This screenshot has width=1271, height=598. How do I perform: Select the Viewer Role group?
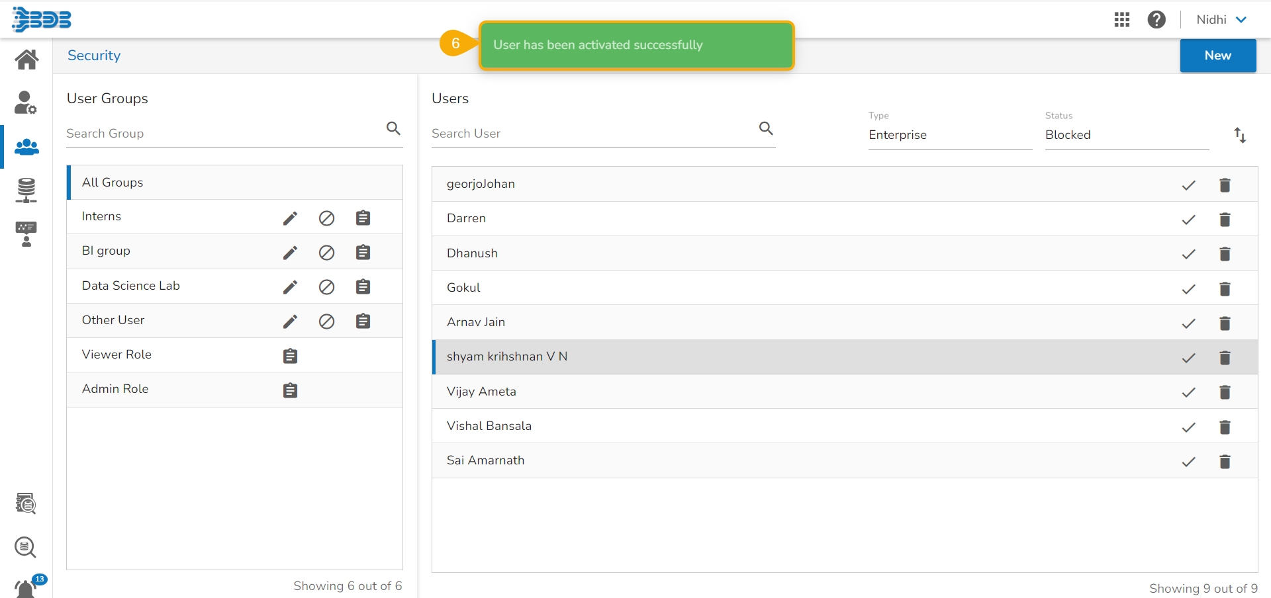[x=117, y=355]
